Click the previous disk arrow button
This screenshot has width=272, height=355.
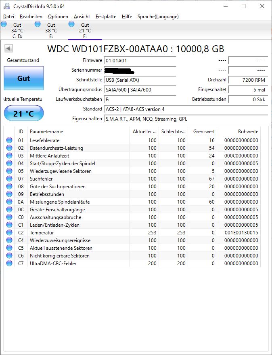point(8,48)
